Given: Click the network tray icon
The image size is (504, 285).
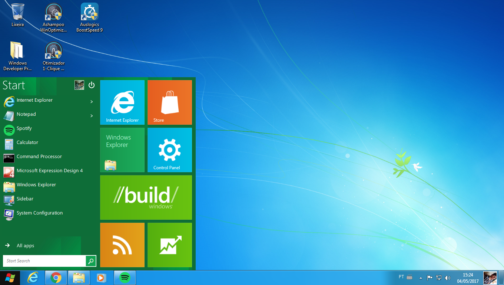Looking at the screenshot, I should pos(439,278).
